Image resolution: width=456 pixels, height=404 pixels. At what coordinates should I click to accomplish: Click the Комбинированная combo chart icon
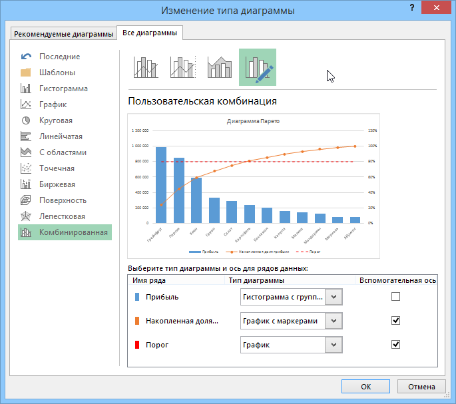coord(26,232)
